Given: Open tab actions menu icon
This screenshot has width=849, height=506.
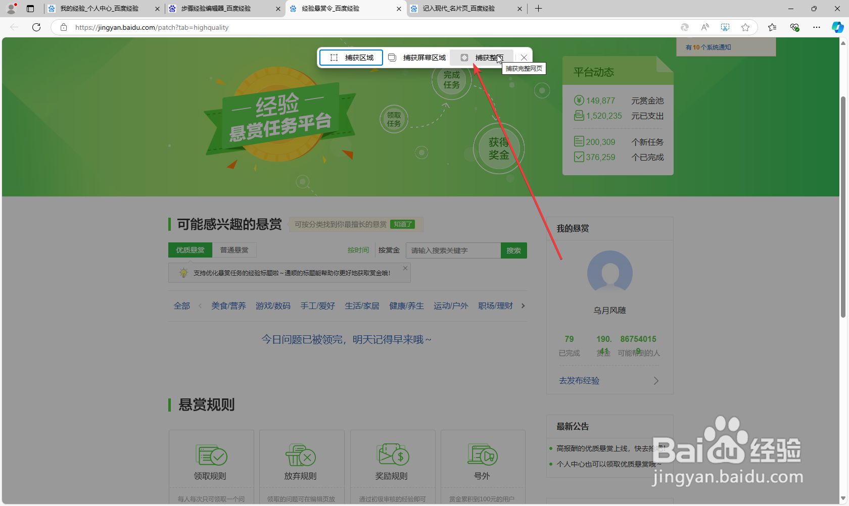Looking at the screenshot, I should point(30,9).
